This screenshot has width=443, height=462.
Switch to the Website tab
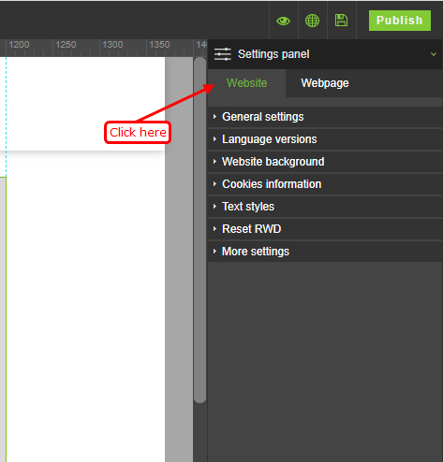pos(246,83)
